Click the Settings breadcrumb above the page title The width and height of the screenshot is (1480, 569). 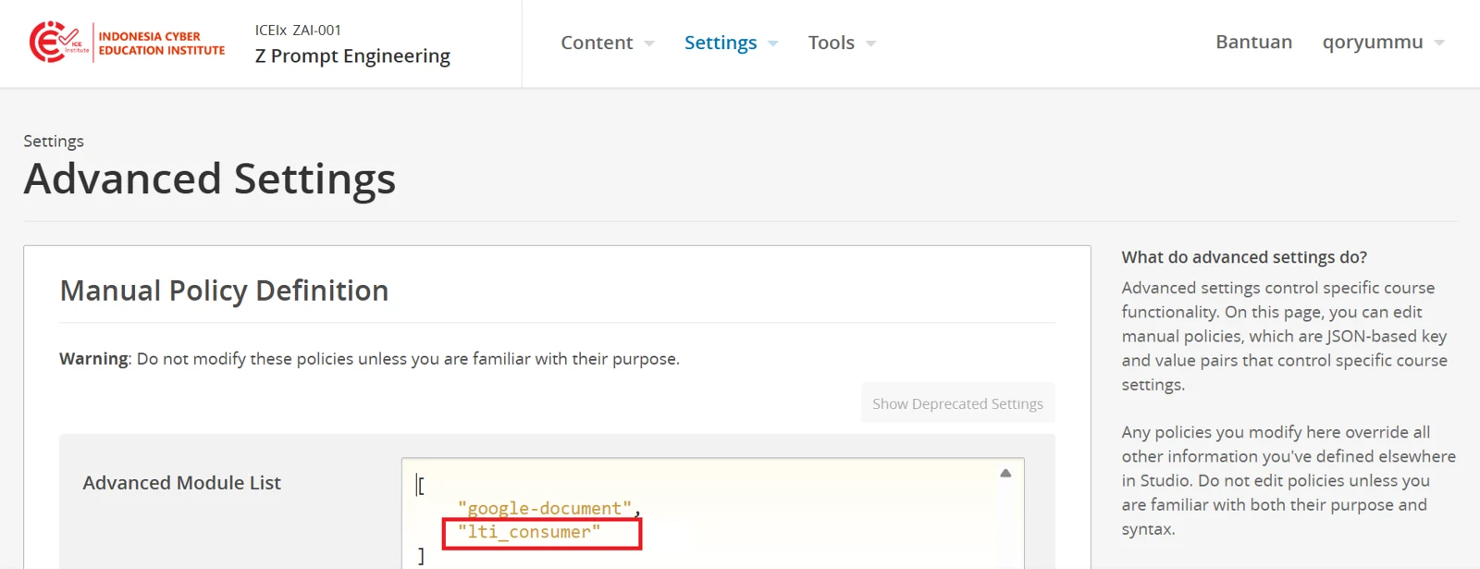pos(54,141)
